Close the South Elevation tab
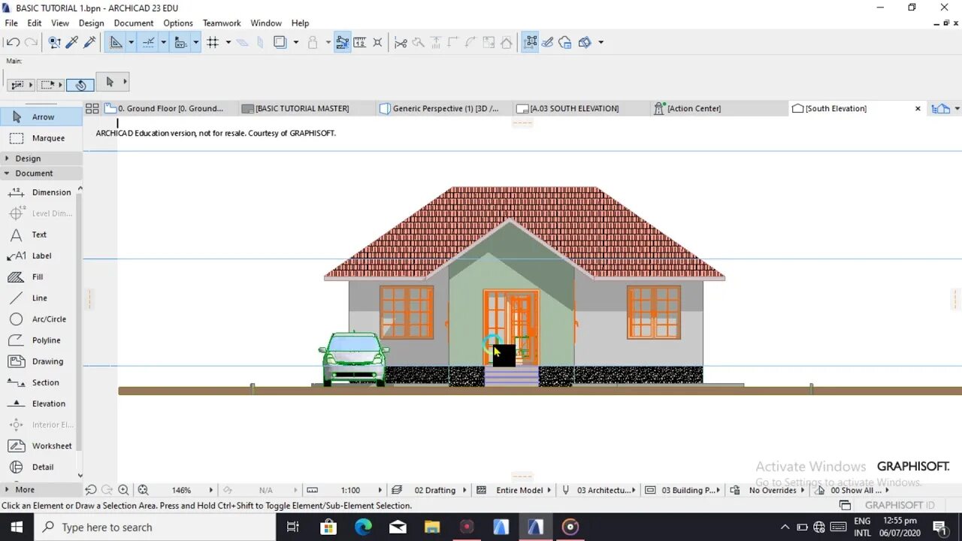This screenshot has height=541, width=962. (918, 109)
